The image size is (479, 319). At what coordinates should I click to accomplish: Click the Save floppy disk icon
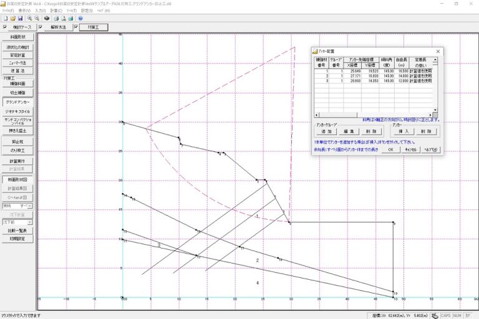19,19
